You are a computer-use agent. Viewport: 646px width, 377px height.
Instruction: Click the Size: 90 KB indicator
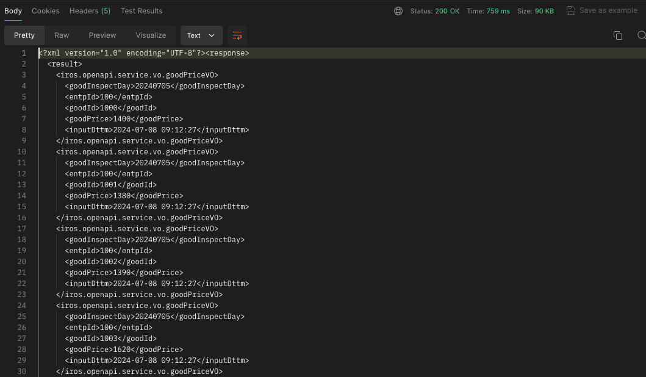[x=536, y=10]
